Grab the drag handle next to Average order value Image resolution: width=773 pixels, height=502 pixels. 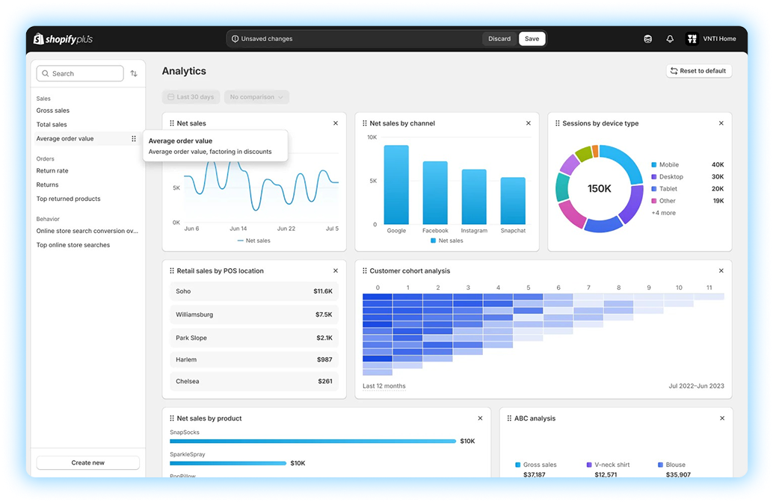coord(134,139)
